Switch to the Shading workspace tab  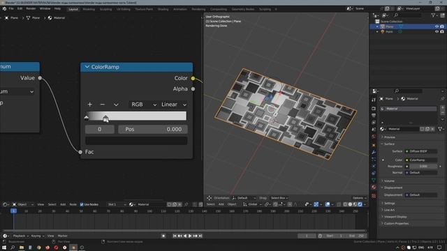tap(163, 9)
